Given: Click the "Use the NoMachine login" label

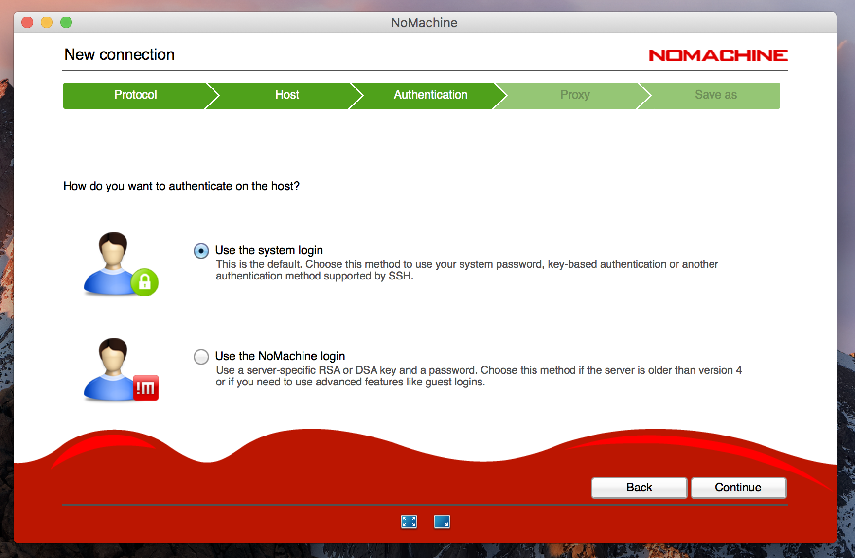Looking at the screenshot, I should [x=280, y=356].
